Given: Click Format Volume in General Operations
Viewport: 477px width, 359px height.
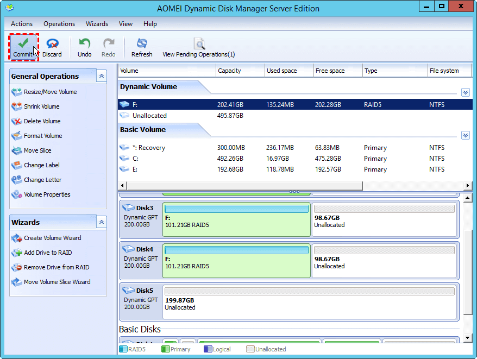Looking at the screenshot, I should (x=43, y=136).
